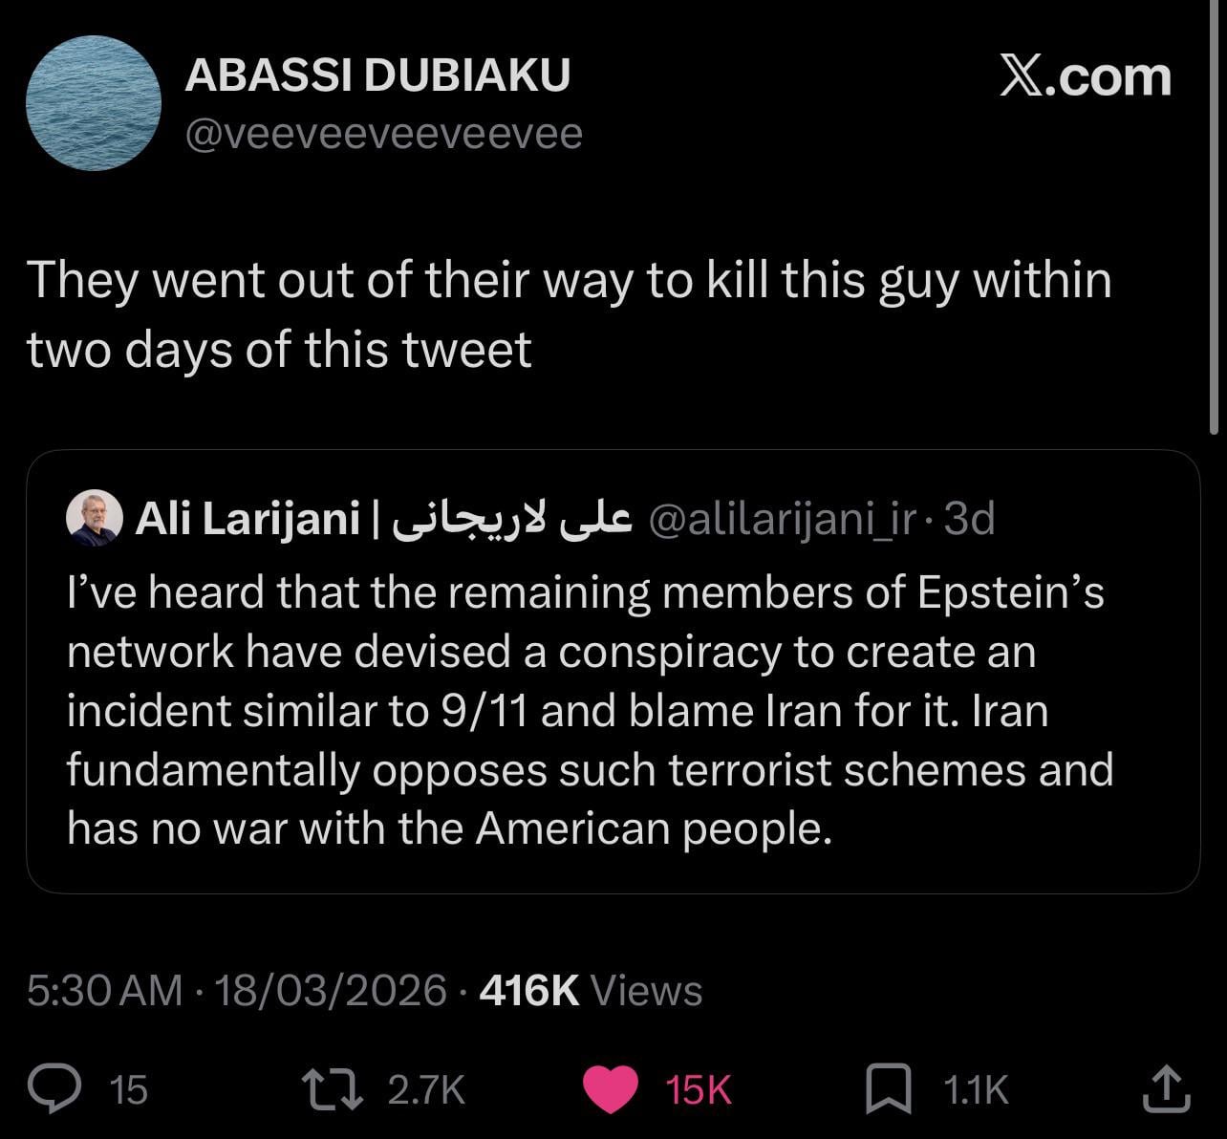Click the 15K likes count

coord(698,1089)
